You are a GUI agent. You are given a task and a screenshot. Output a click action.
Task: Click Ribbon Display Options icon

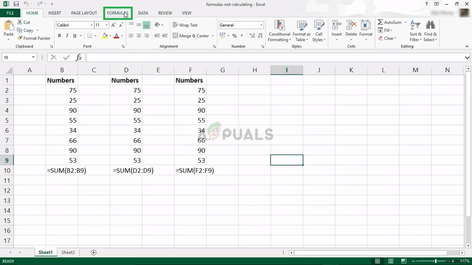click(437, 4)
